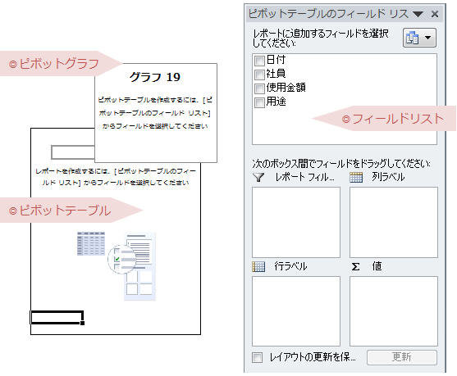The width and height of the screenshot is (457, 376).
Task: Check the 日付 field checkbox
Action: (259, 61)
